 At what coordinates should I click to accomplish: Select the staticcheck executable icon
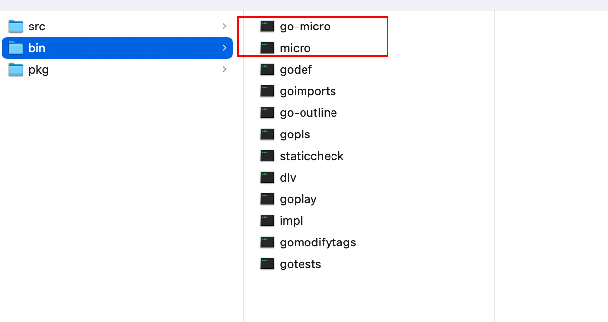(267, 156)
